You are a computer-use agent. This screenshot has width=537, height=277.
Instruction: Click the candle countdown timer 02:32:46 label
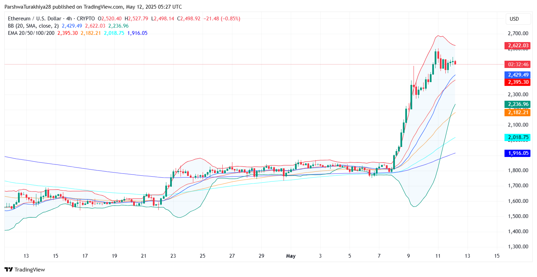pyautogui.click(x=518, y=65)
